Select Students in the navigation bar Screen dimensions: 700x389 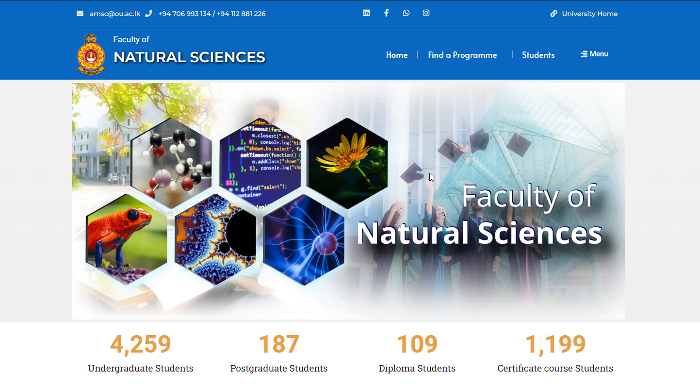tap(538, 55)
